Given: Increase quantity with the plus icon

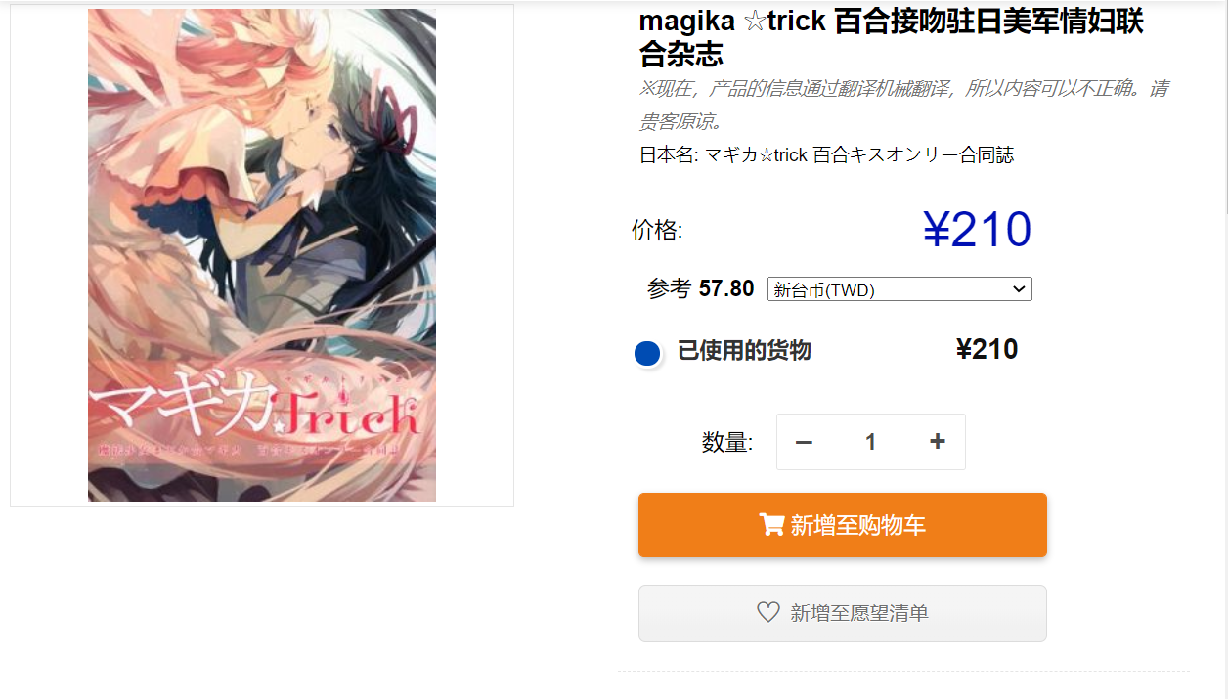Looking at the screenshot, I should click(x=938, y=442).
